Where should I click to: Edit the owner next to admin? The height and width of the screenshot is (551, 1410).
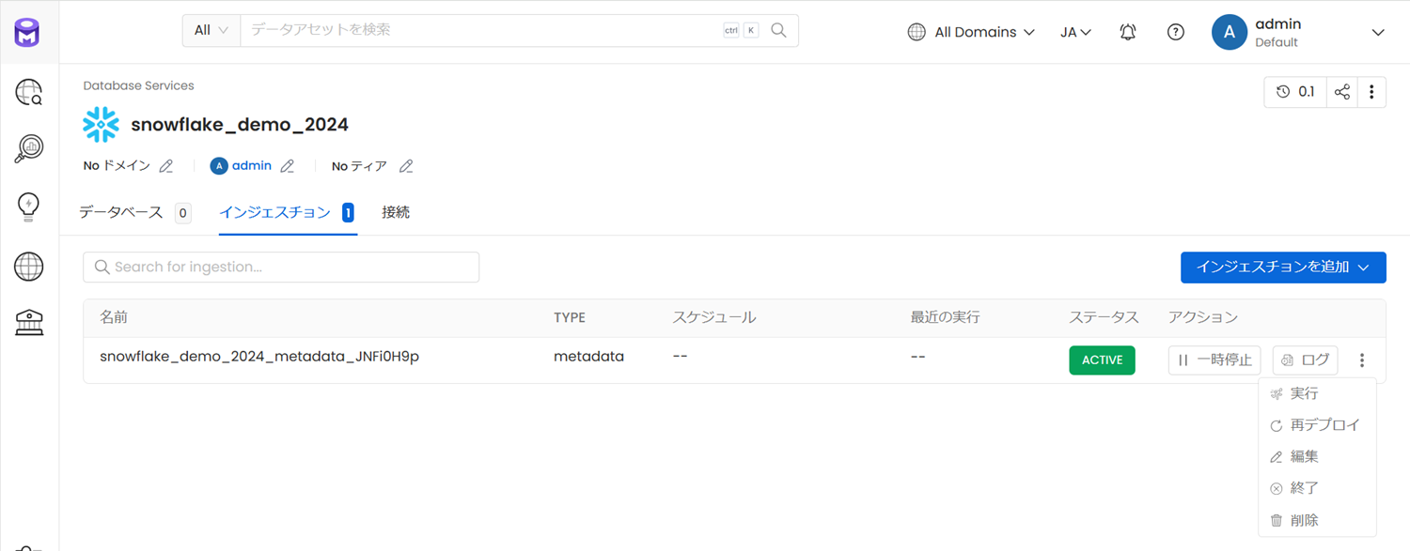pos(288,166)
